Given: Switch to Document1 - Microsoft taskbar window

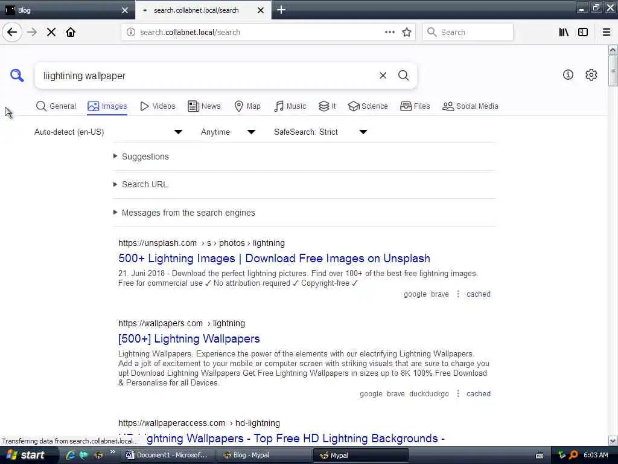Looking at the screenshot, I should pos(167,456).
